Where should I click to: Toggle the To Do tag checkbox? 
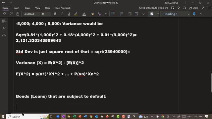(x=152, y=14)
